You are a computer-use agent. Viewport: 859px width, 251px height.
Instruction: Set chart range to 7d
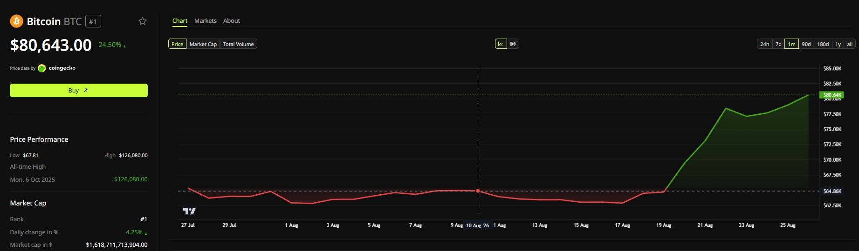point(778,44)
